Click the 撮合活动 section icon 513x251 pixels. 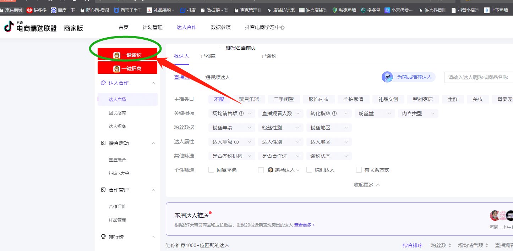103,143
